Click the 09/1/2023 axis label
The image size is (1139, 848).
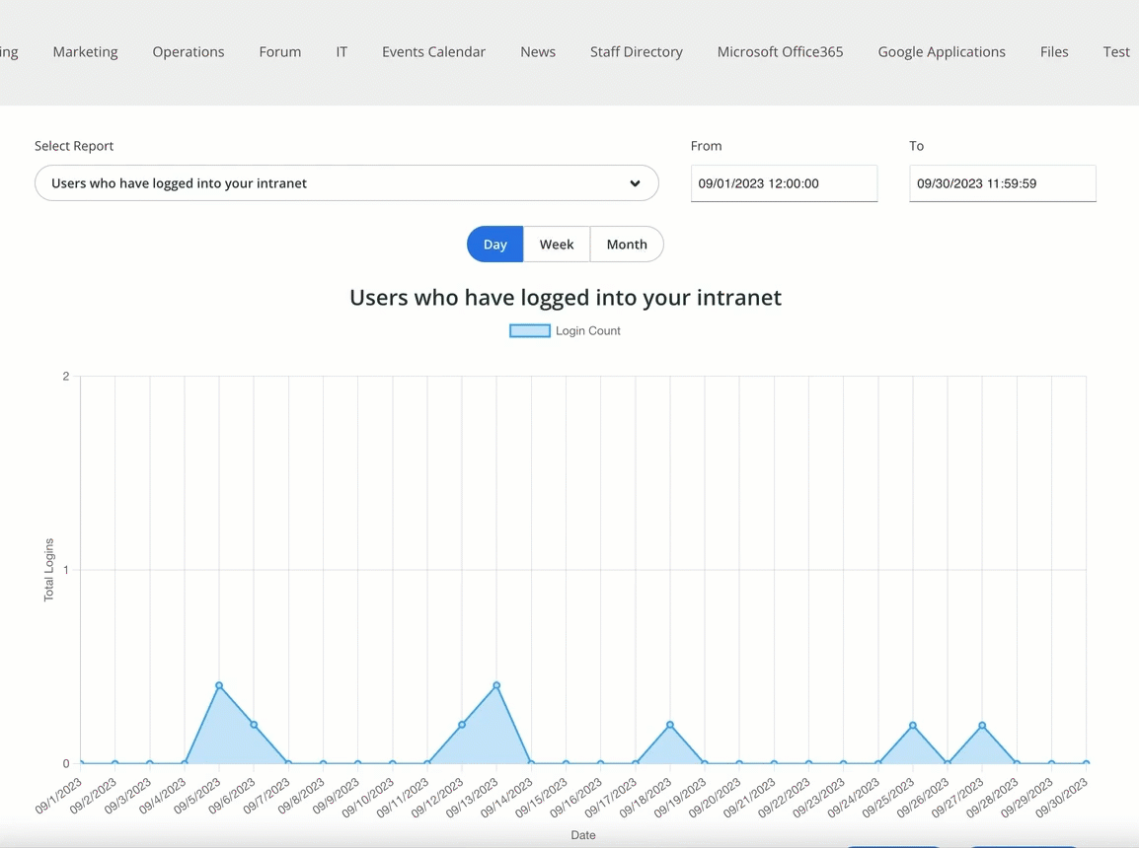point(59,796)
